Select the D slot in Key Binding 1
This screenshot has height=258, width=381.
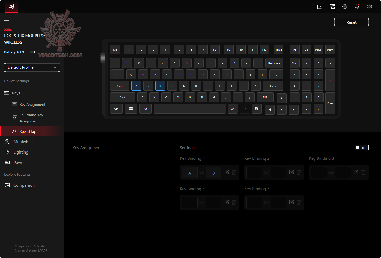coord(214,172)
